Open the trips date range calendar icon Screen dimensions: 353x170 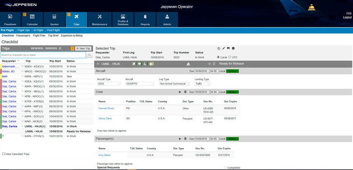click(60, 48)
